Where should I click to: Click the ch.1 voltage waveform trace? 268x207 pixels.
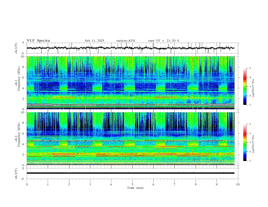tap(130, 48)
